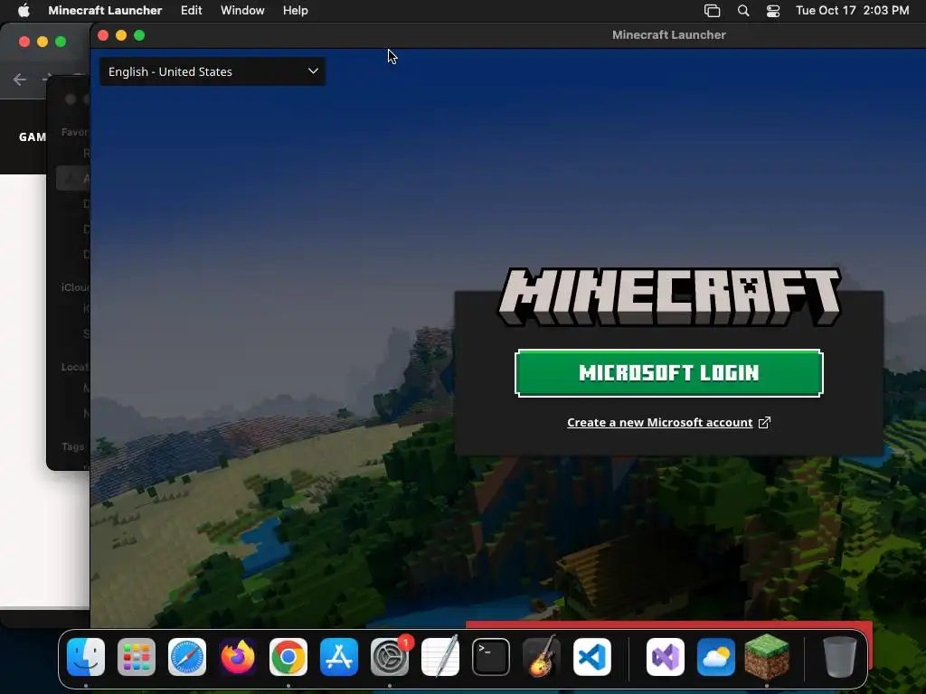Open the Trash in the dock

[x=840, y=657]
